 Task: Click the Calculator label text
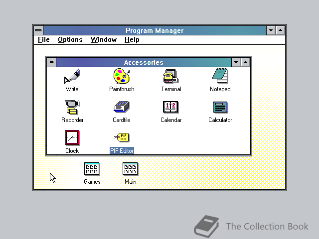(220, 120)
